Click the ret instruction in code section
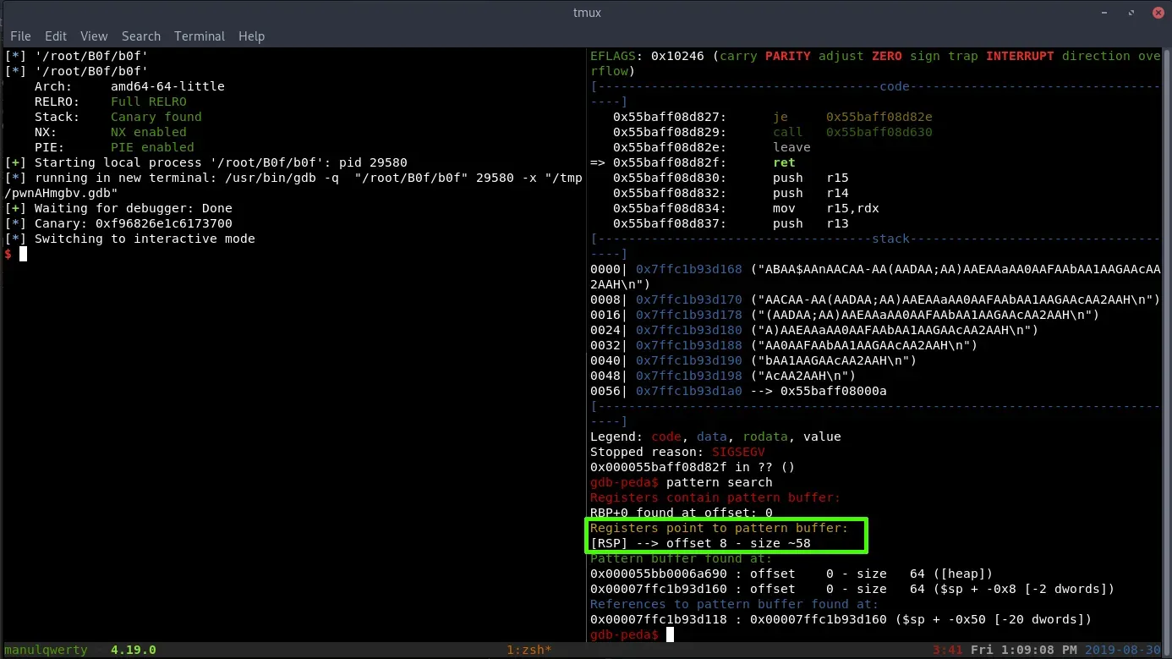1172x659 pixels. coord(784,162)
